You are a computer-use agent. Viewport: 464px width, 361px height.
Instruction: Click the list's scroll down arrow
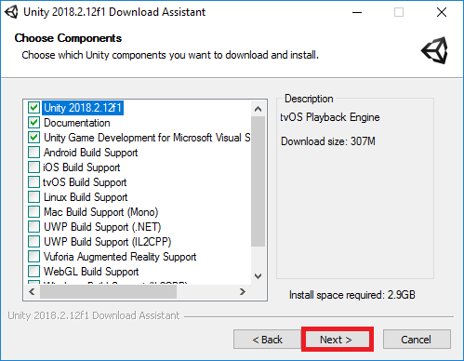click(x=258, y=276)
